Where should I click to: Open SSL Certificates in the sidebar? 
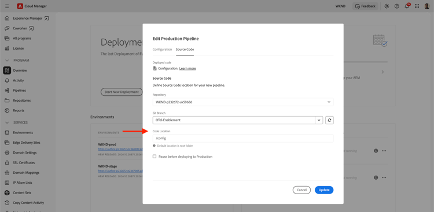(x=24, y=162)
